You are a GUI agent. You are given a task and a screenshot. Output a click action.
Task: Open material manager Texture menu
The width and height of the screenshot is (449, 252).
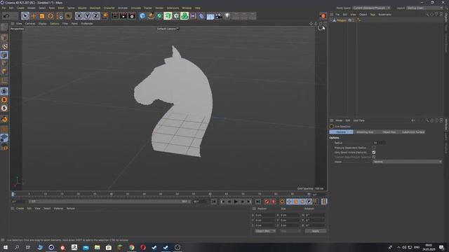70,209
